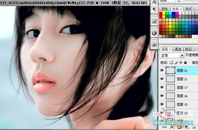Image resolution: width=198 pixels, height=130 pixels.
Task: Click the new group icon
Action: click(194, 127)
